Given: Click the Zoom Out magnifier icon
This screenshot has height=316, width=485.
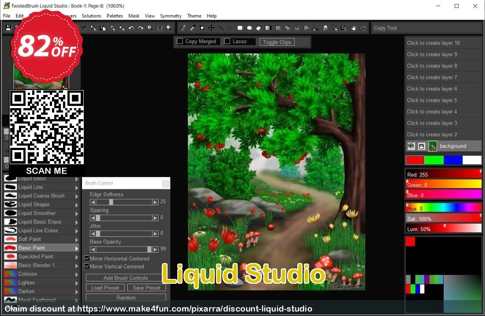Looking at the screenshot, I should pos(169,28).
